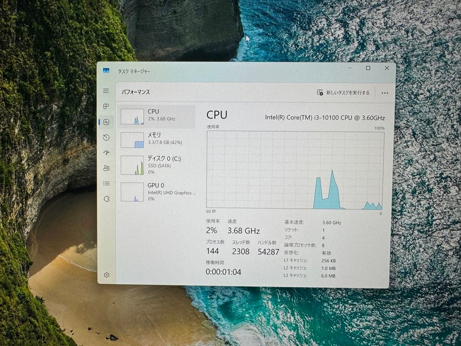Open the more options (…) menu
Image resolution: width=461 pixels, height=346 pixels.
click(385, 93)
